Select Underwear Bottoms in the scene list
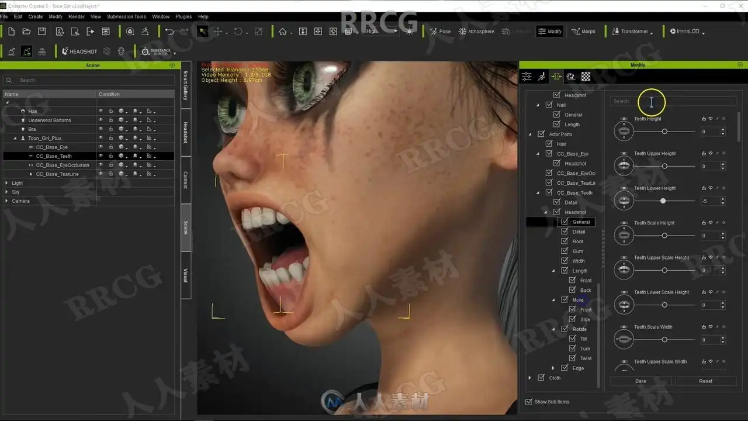 coord(50,120)
